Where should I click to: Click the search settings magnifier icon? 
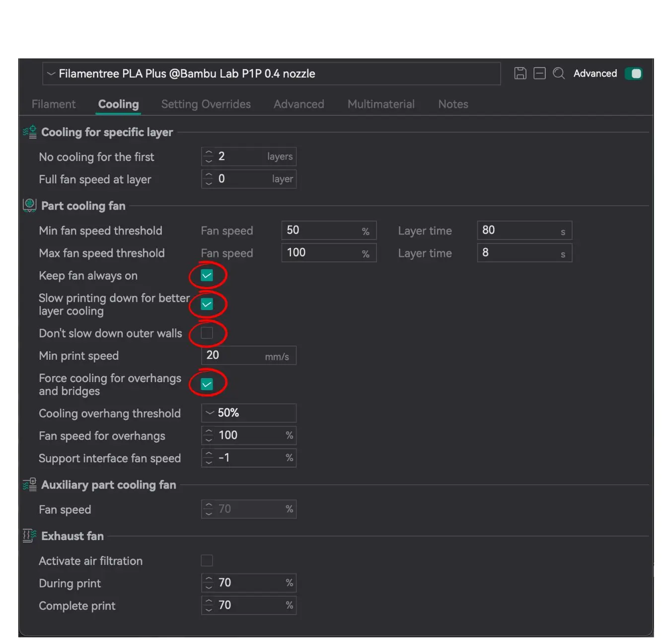pos(559,74)
